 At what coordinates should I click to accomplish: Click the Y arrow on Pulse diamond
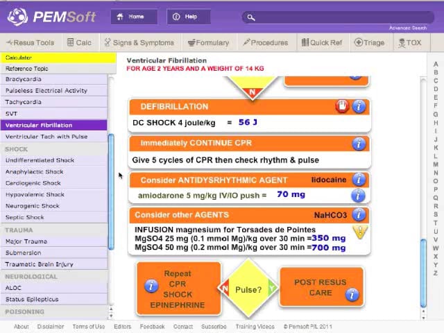tap(272, 289)
